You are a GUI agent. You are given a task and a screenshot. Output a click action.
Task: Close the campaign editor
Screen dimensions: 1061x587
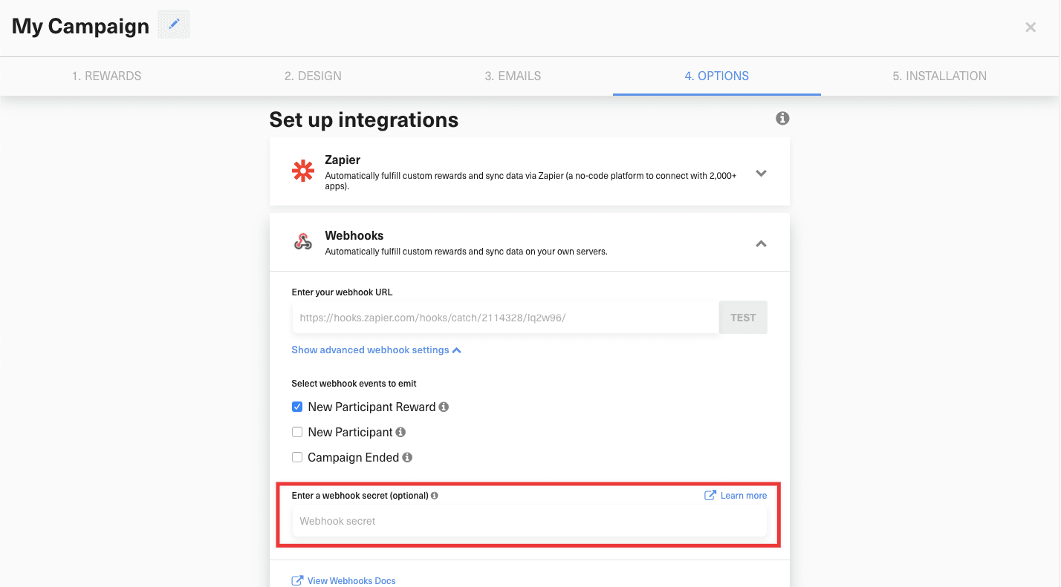(x=1031, y=27)
